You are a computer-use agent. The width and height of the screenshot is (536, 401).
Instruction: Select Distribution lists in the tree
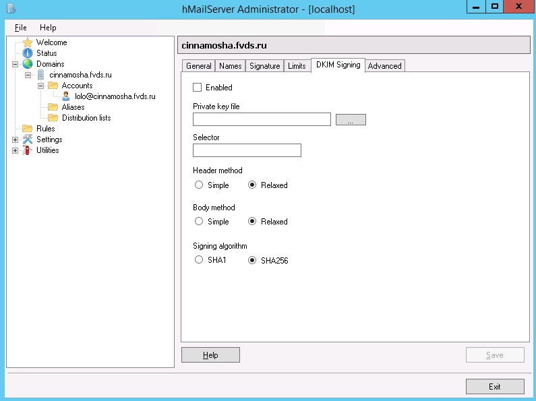pos(86,118)
